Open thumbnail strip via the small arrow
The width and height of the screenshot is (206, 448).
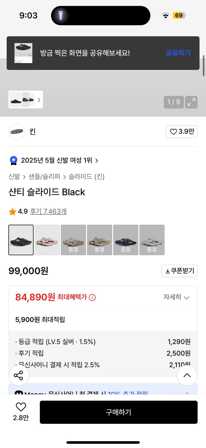(39, 100)
